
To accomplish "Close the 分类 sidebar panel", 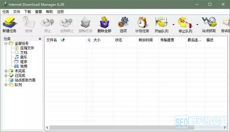I will pos(40,39).
